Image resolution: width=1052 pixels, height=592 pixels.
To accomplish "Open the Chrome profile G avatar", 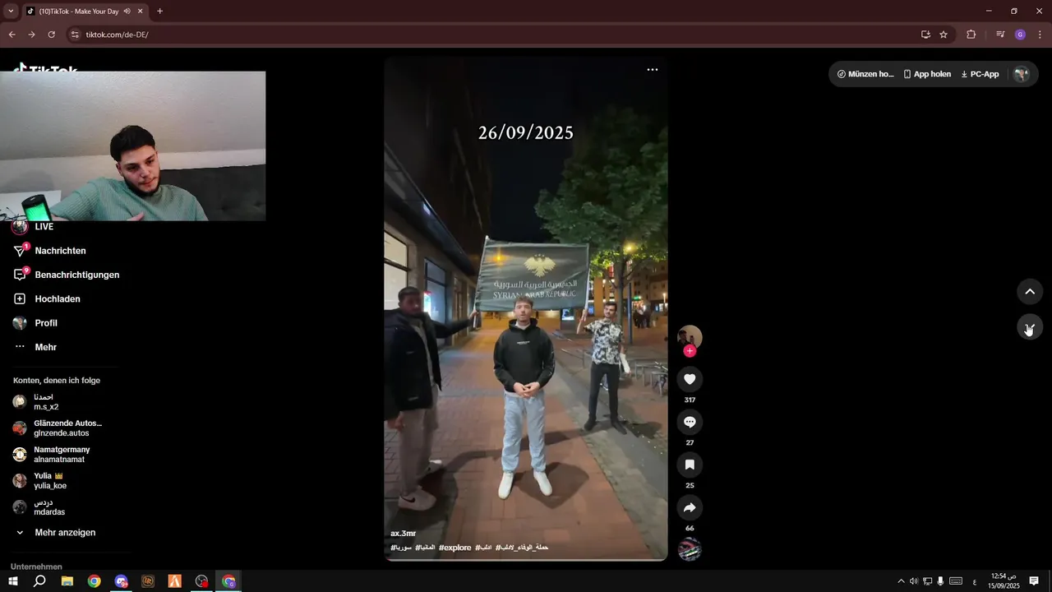I will 1020,35.
